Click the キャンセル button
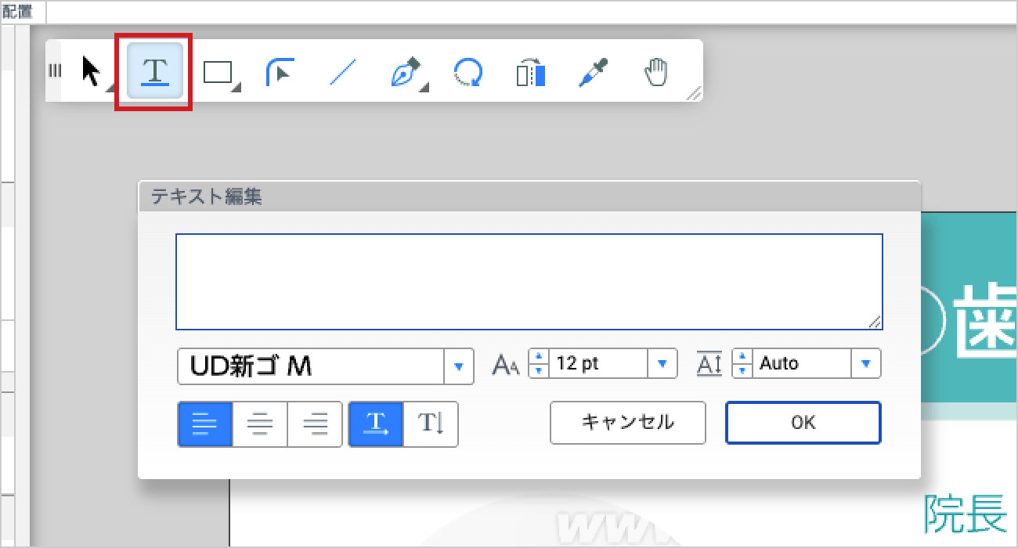This screenshot has width=1018, height=548. pyautogui.click(x=628, y=423)
